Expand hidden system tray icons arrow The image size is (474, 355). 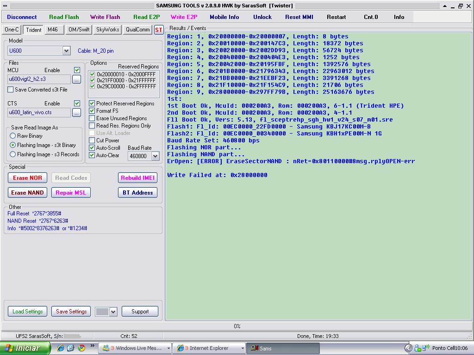click(x=408, y=348)
